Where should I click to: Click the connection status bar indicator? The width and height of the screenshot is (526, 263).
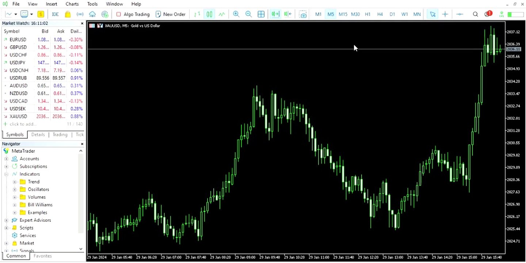[x=515, y=14]
